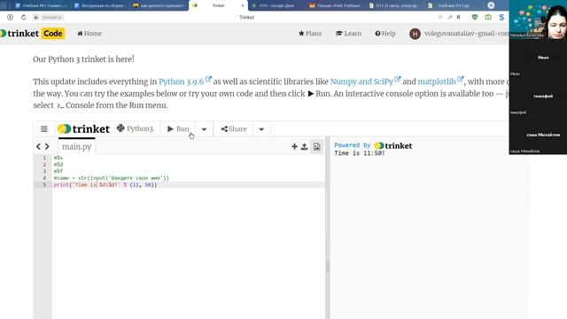Switch to the first browser tab Учебник
Image resolution: width=567 pixels, height=319 pixels.
[x=40, y=5]
